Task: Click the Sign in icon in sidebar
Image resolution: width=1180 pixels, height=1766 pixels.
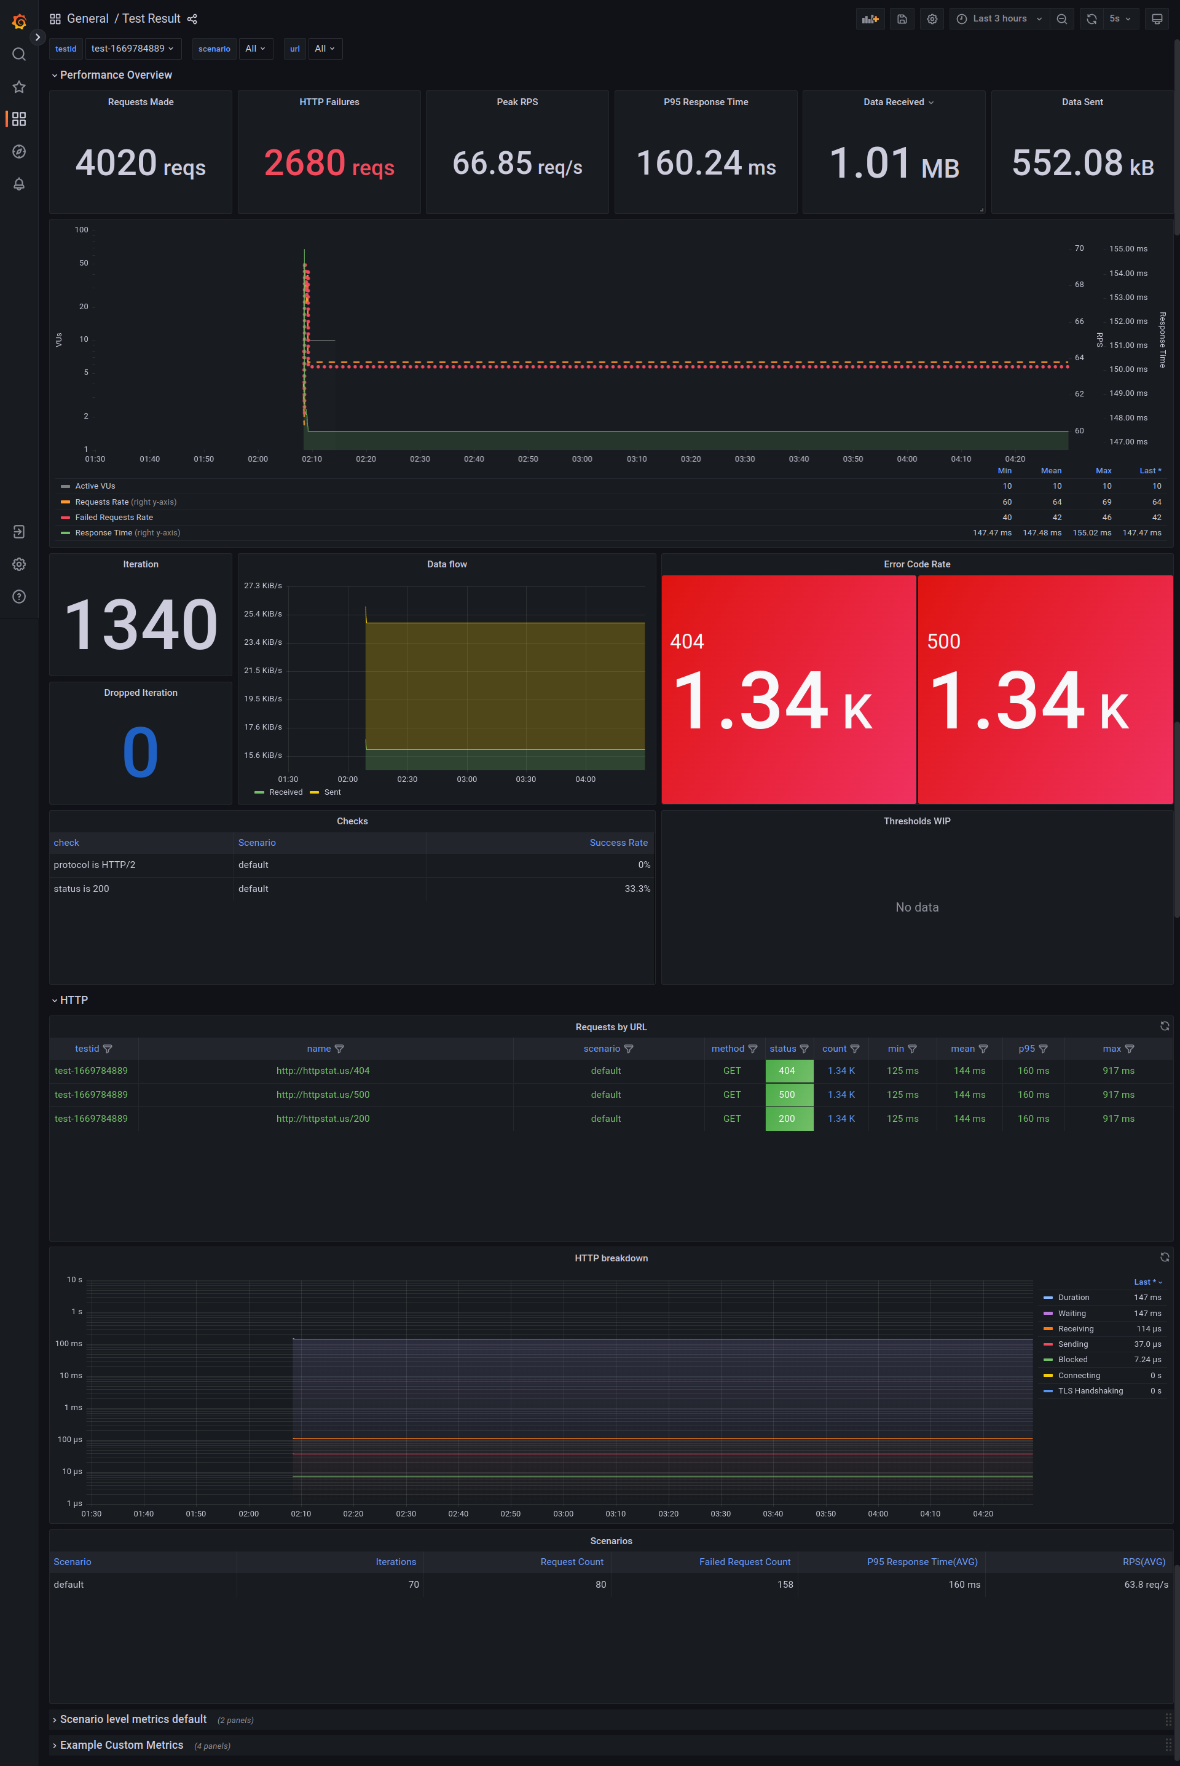Action: coord(20,532)
